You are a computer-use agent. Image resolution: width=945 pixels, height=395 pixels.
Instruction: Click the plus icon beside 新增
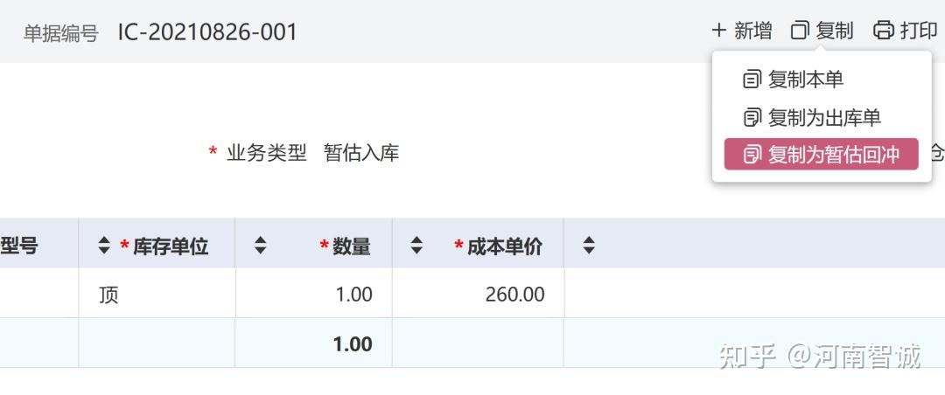click(718, 30)
